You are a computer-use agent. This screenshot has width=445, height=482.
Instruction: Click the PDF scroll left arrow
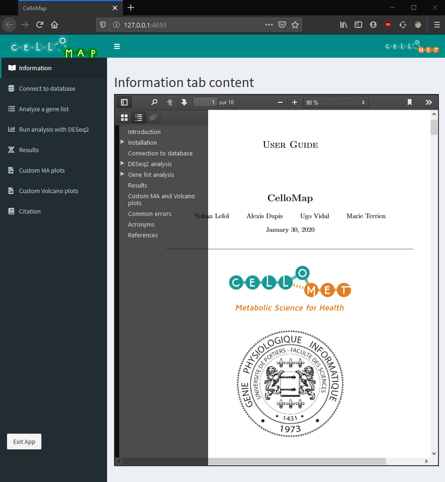point(119,461)
